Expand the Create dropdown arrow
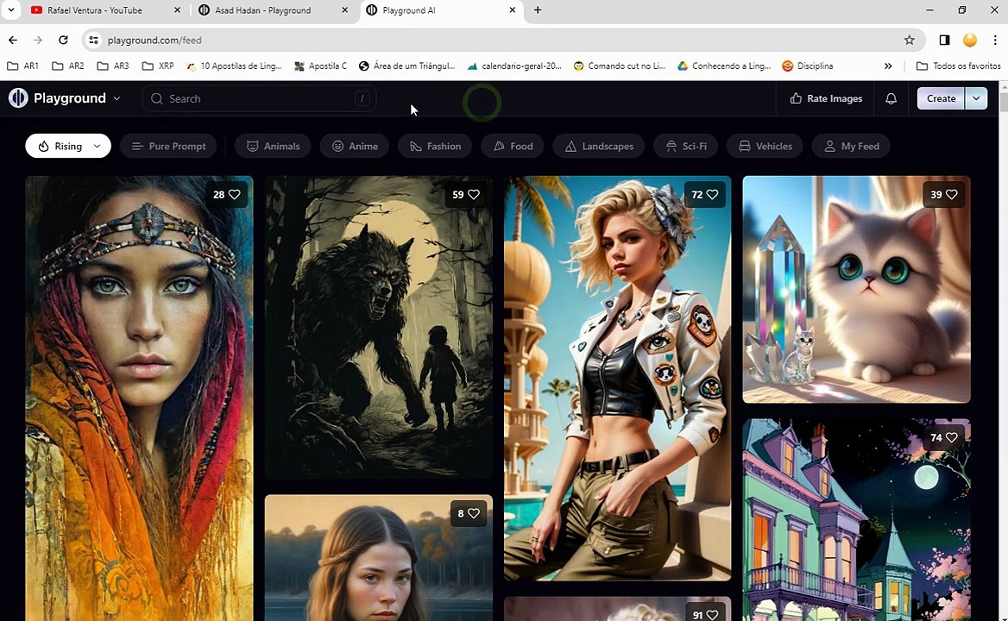Image resolution: width=1008 pixels, height=621 pixels. 976,98
